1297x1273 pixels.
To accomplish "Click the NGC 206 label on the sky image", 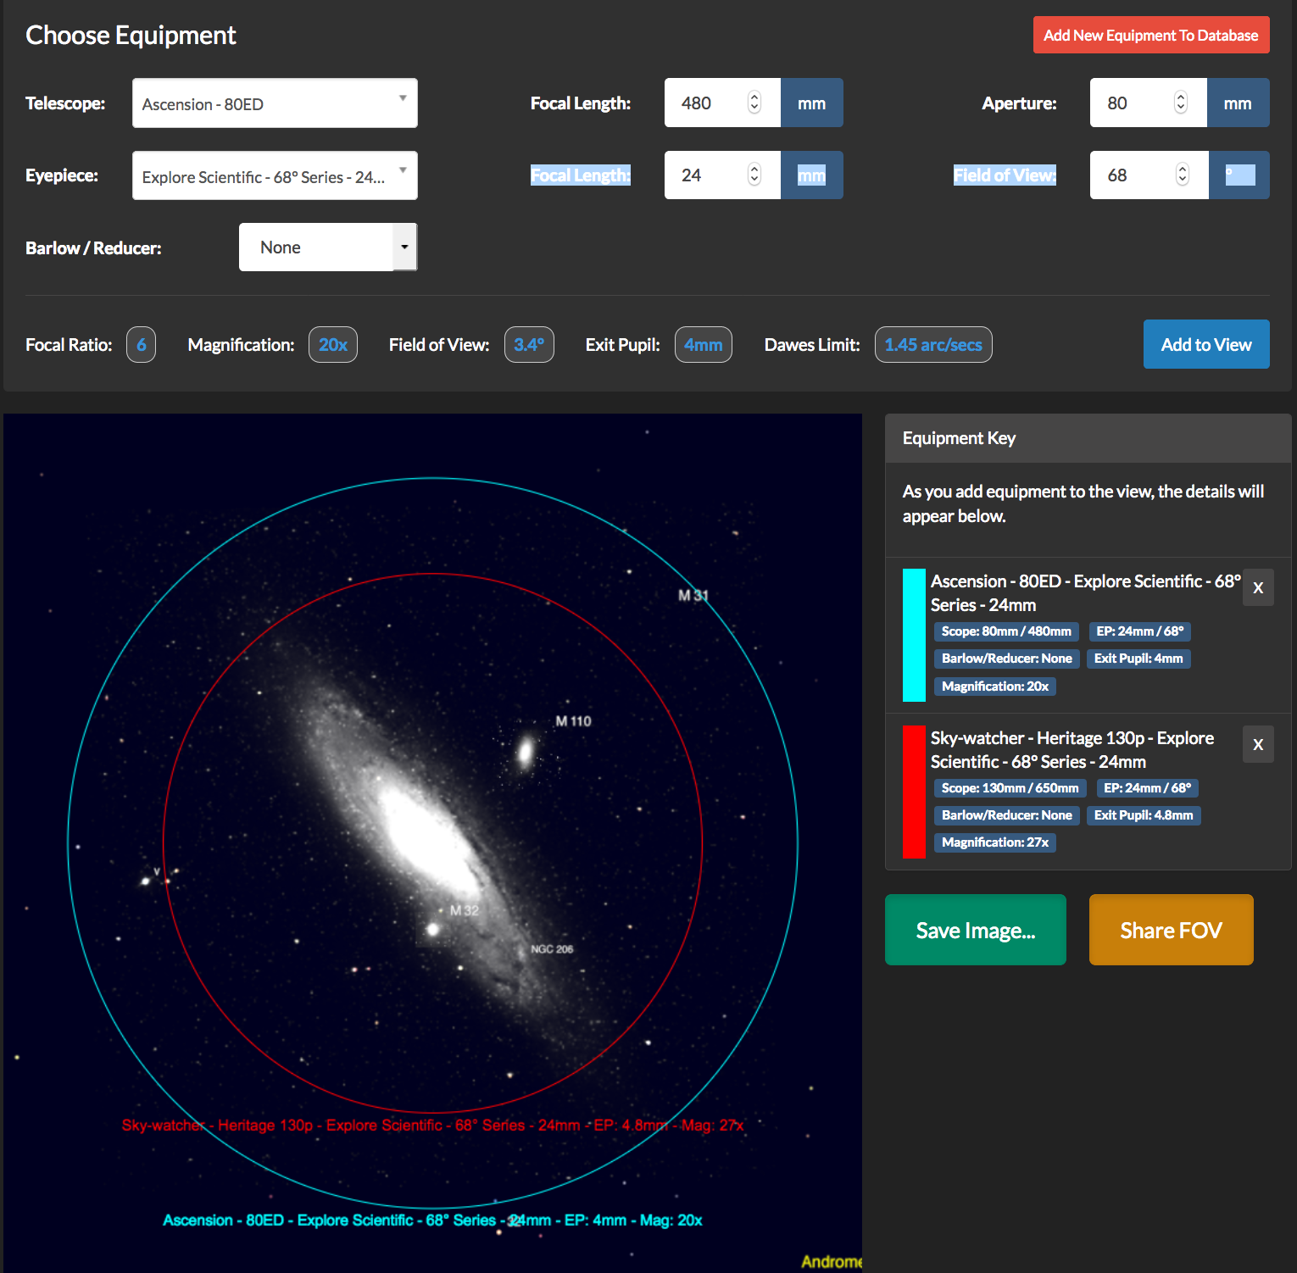I will pos(552,949).
